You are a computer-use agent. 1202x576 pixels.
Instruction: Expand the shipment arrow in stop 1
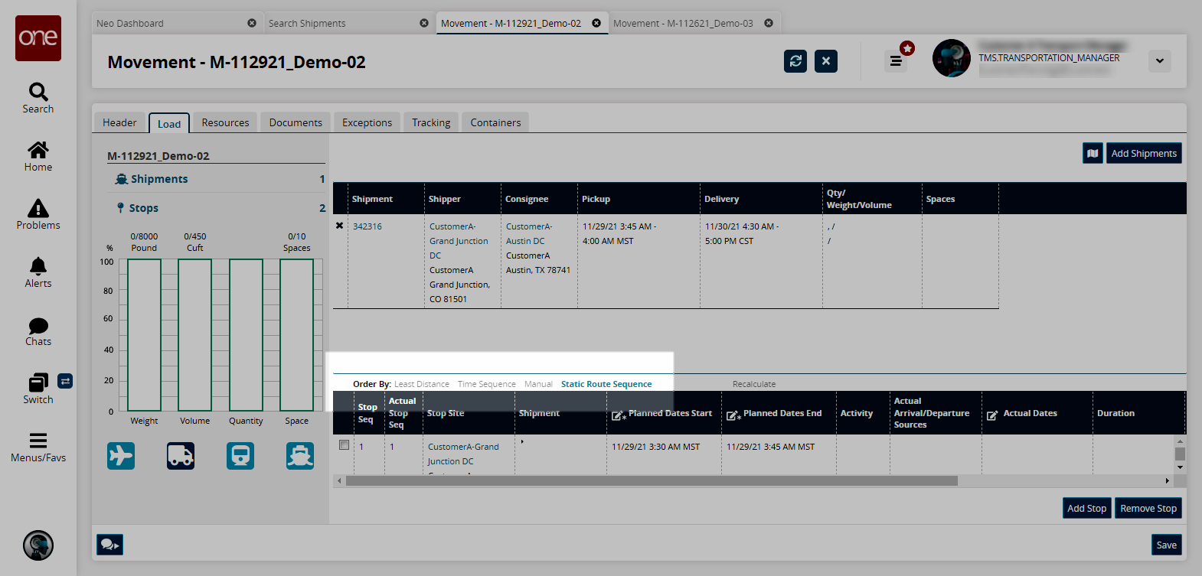tap(522, 441)
